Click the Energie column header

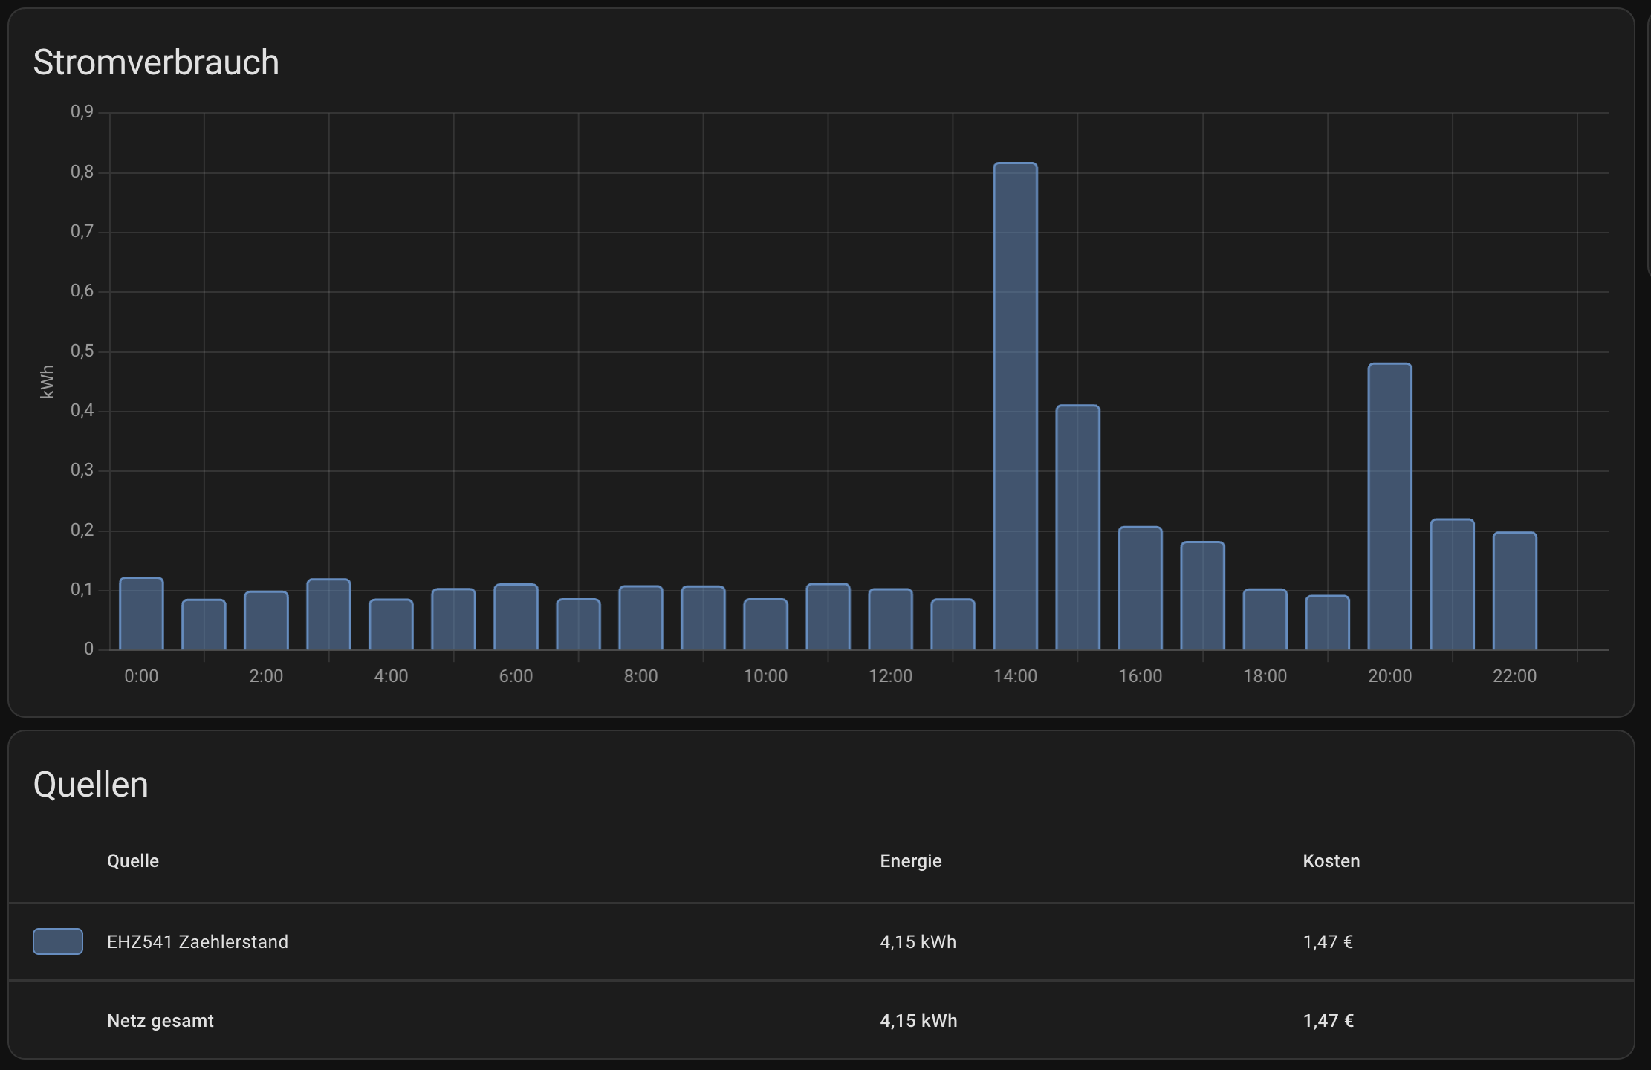tap(910, 861)
